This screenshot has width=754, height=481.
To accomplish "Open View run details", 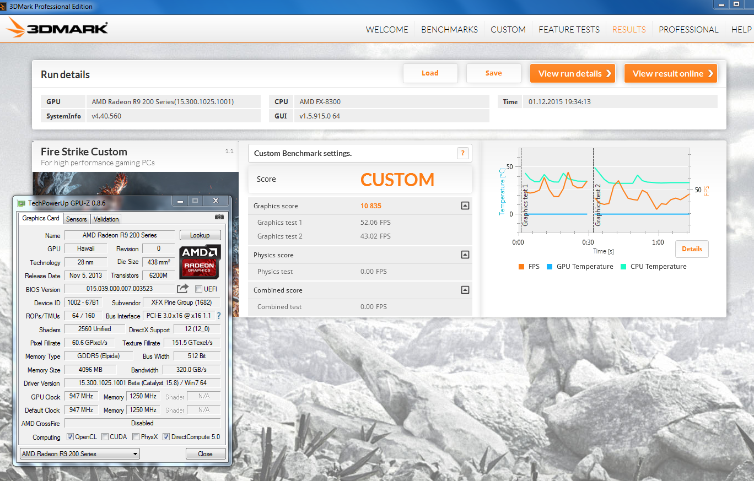I will click(x=573, y=73).
